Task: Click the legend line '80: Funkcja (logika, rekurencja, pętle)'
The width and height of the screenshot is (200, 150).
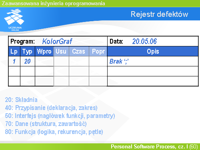Action: click(54, 132)
